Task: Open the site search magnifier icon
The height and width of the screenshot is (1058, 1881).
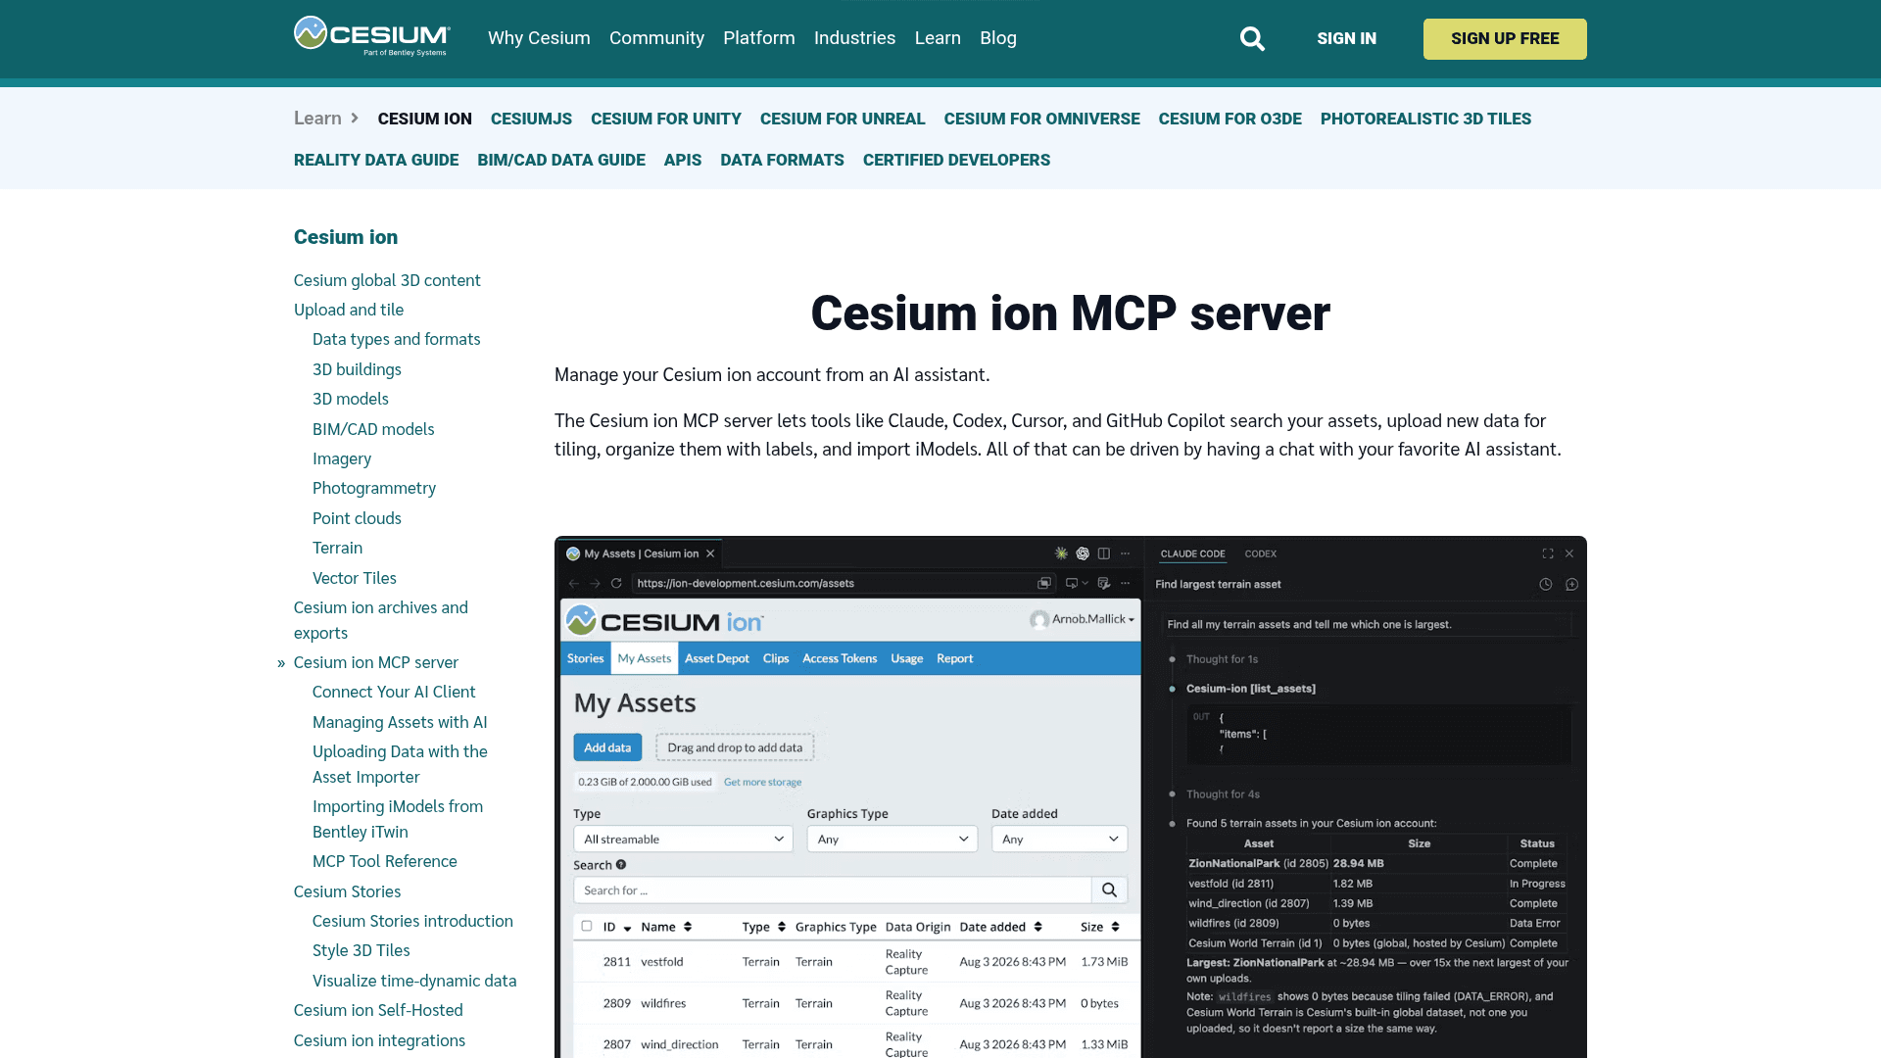Action: [1252, 38]
